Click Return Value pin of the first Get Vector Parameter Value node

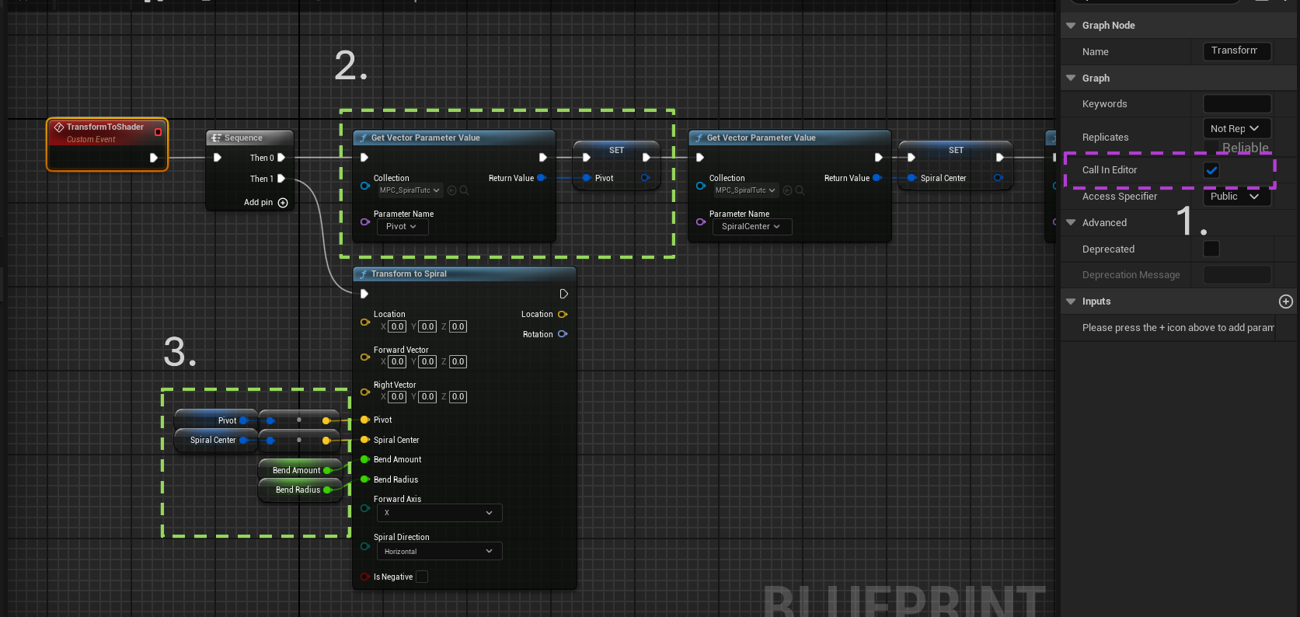pyautogui.click(x=542, y=178)
